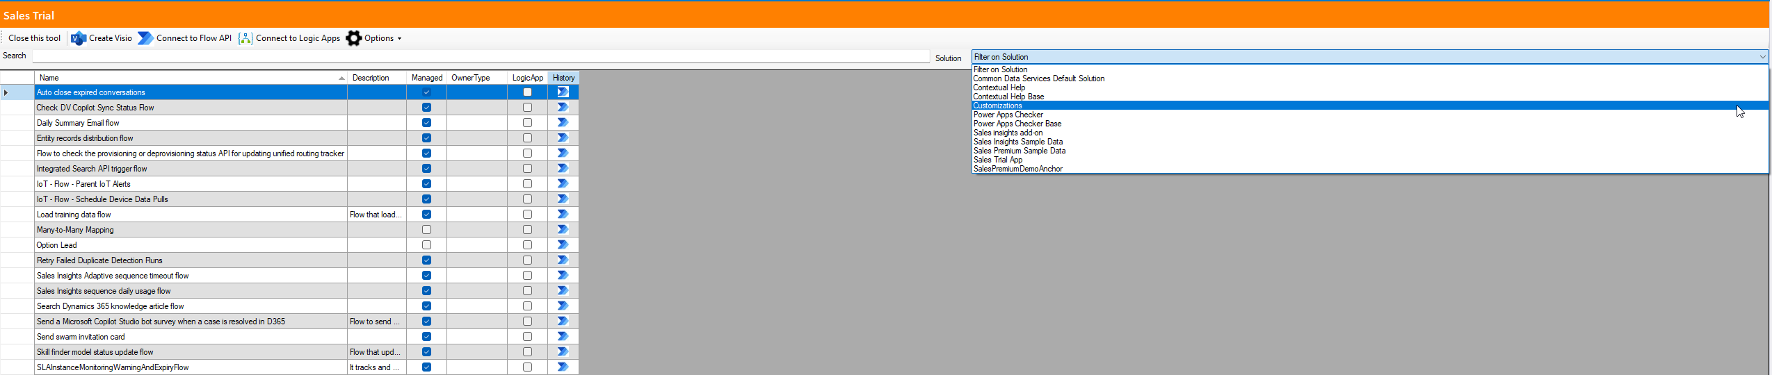Open history icon for Many-to-Many Mapping

point(563,230)
